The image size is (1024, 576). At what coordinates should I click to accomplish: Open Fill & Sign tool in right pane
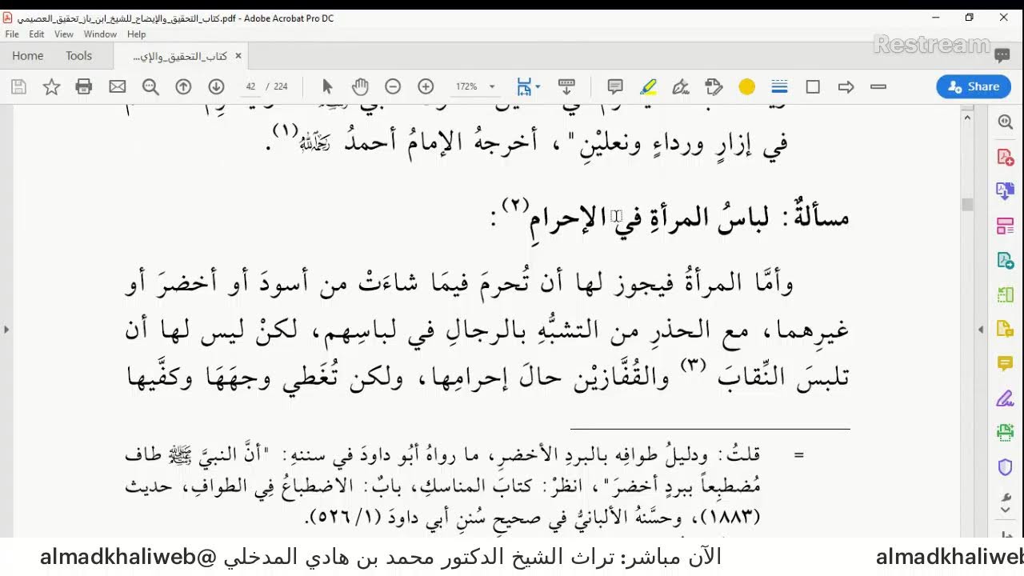pos(1006,398)
